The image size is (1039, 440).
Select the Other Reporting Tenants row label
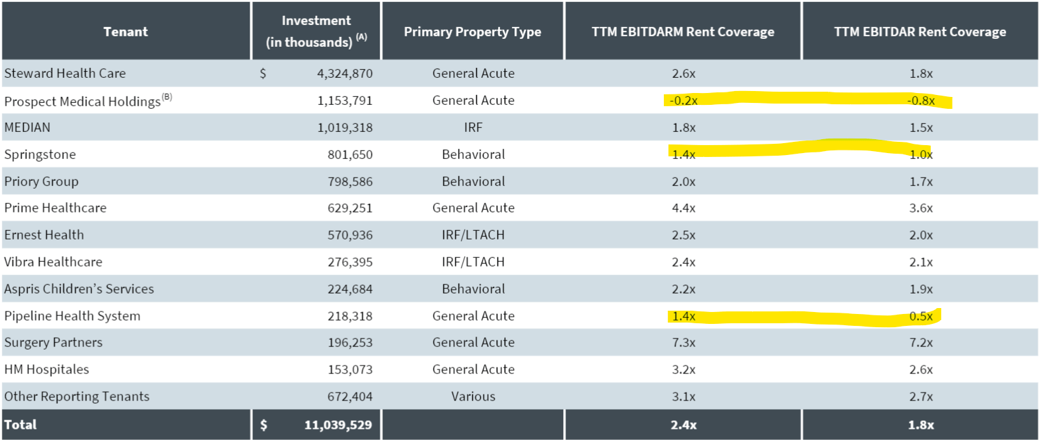(77, 396)
